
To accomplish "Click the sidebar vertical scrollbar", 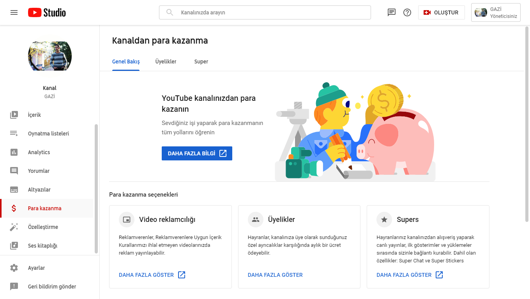I will pyautogui.click(x=96, y=189).
